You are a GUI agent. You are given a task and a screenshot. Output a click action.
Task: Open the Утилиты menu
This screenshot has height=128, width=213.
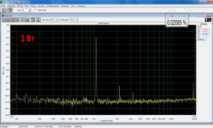[41, 6]
